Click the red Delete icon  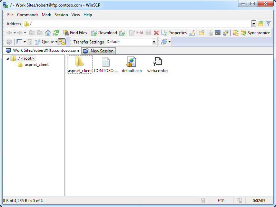[156, 33]
